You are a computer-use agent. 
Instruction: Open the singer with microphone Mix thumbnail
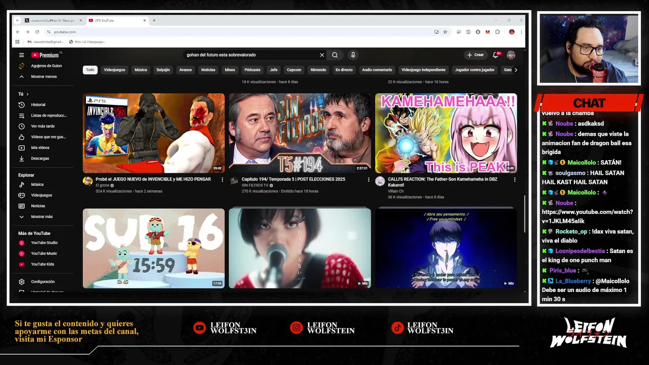point(300,248)
